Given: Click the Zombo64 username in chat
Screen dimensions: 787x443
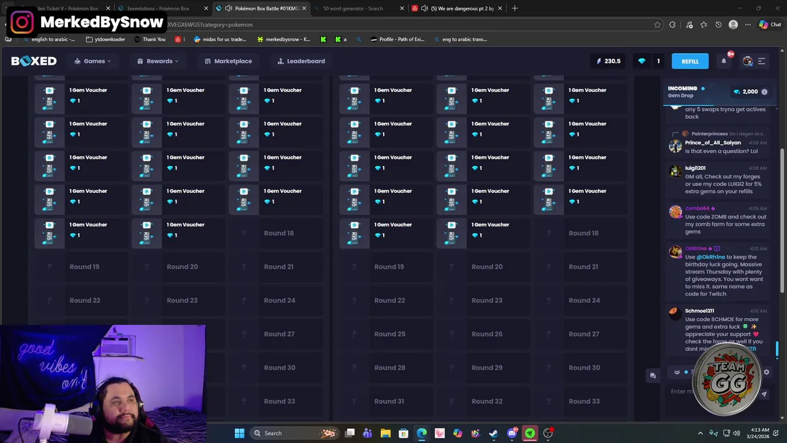Looking at the screenshot, I should click(697, 209).
